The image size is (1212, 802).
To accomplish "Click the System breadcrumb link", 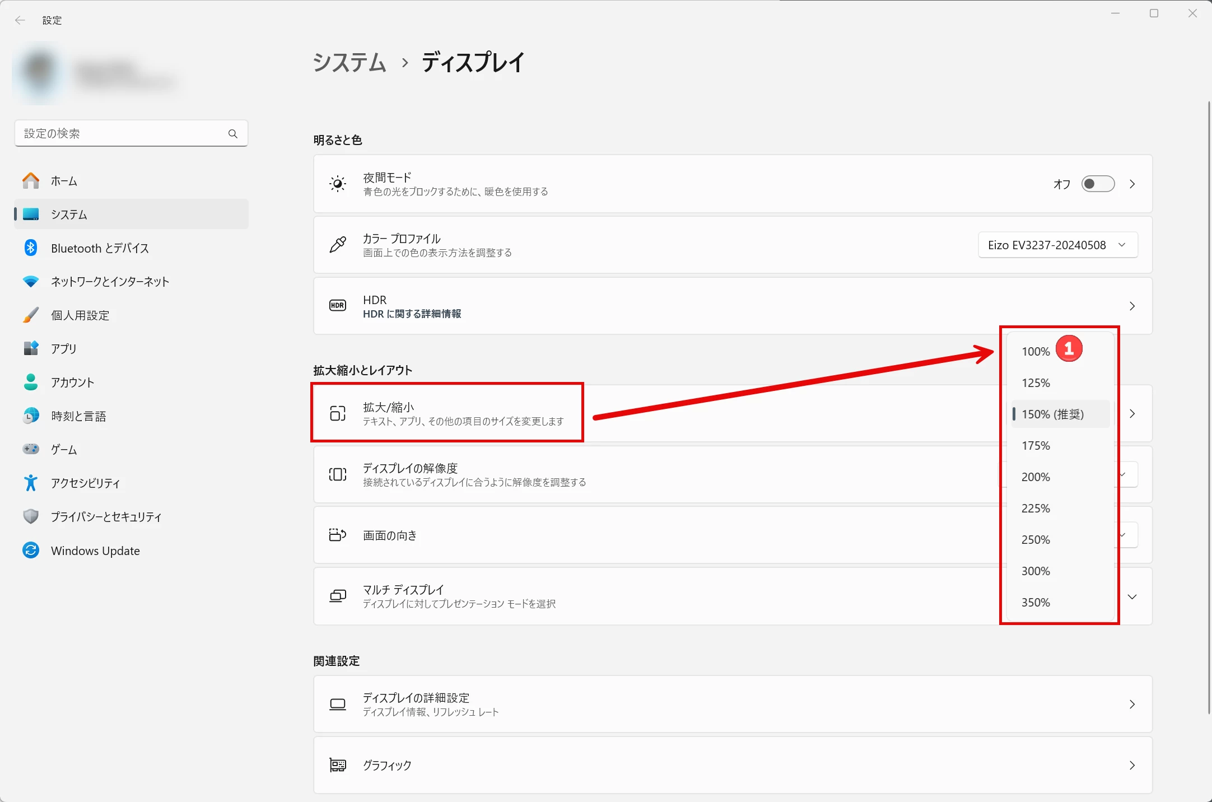I will 349,62.
